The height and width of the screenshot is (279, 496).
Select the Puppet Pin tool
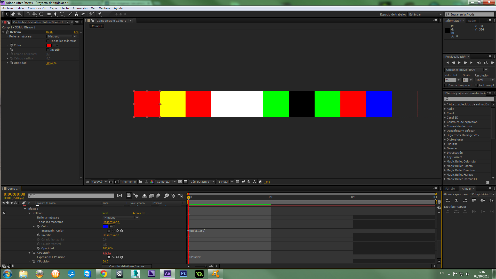(100, 14)
